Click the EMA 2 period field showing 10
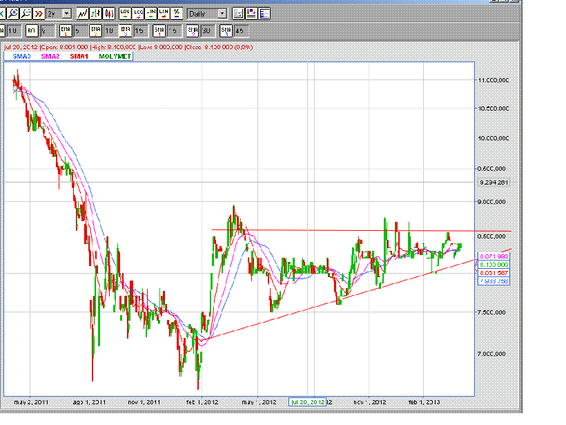The height and width of the screenshot is (425, 566). (109, 30)
